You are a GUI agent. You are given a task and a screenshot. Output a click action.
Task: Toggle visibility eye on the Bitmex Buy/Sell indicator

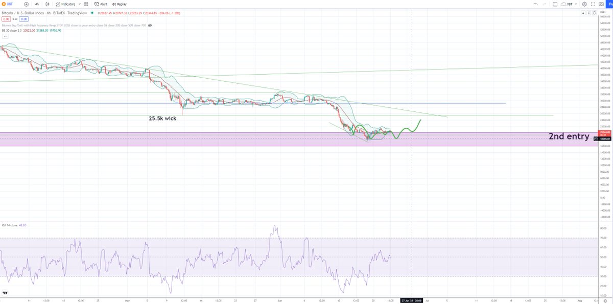click(x=150, y=26)
